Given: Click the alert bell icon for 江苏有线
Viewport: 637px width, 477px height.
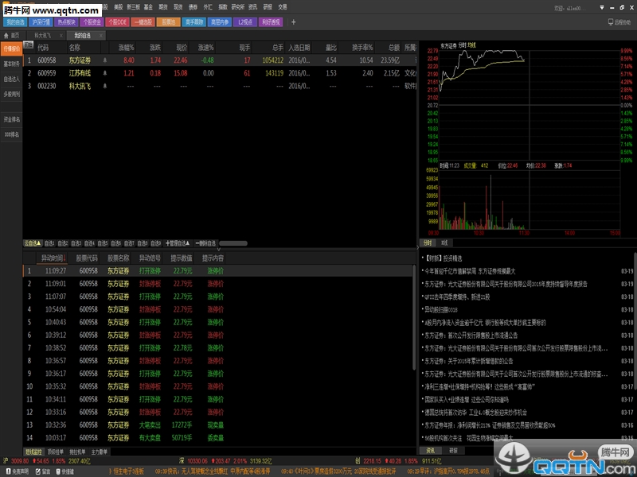Looking at the screenshot, I should coord(105,73).
